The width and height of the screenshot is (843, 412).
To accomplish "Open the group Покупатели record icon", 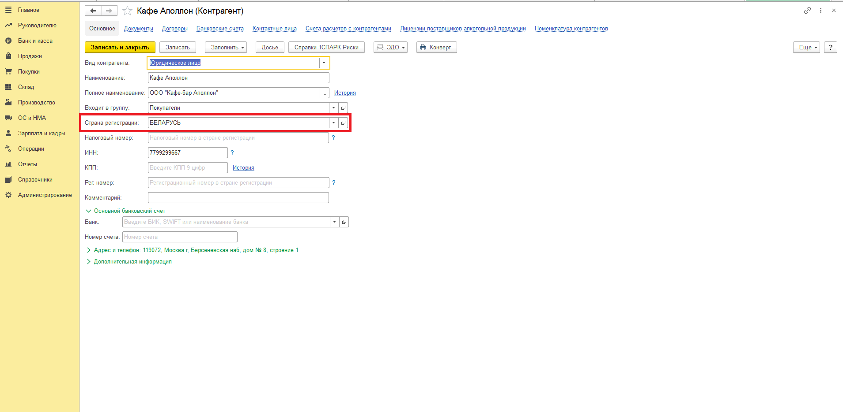I will pyautogui.click(x=343, y=108).
